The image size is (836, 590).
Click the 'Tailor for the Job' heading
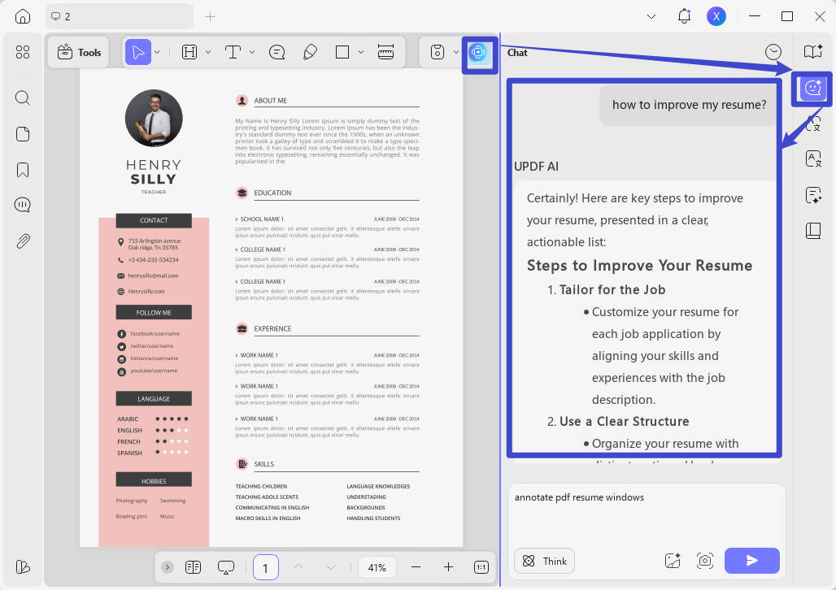coord(612,289)
